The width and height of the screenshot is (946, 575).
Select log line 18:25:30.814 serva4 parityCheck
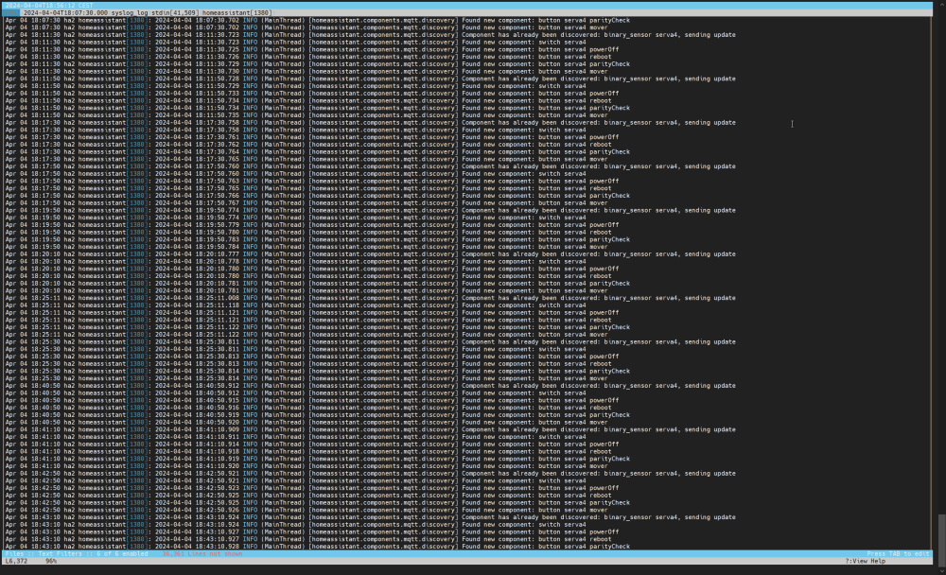click(x=317, y=371)
